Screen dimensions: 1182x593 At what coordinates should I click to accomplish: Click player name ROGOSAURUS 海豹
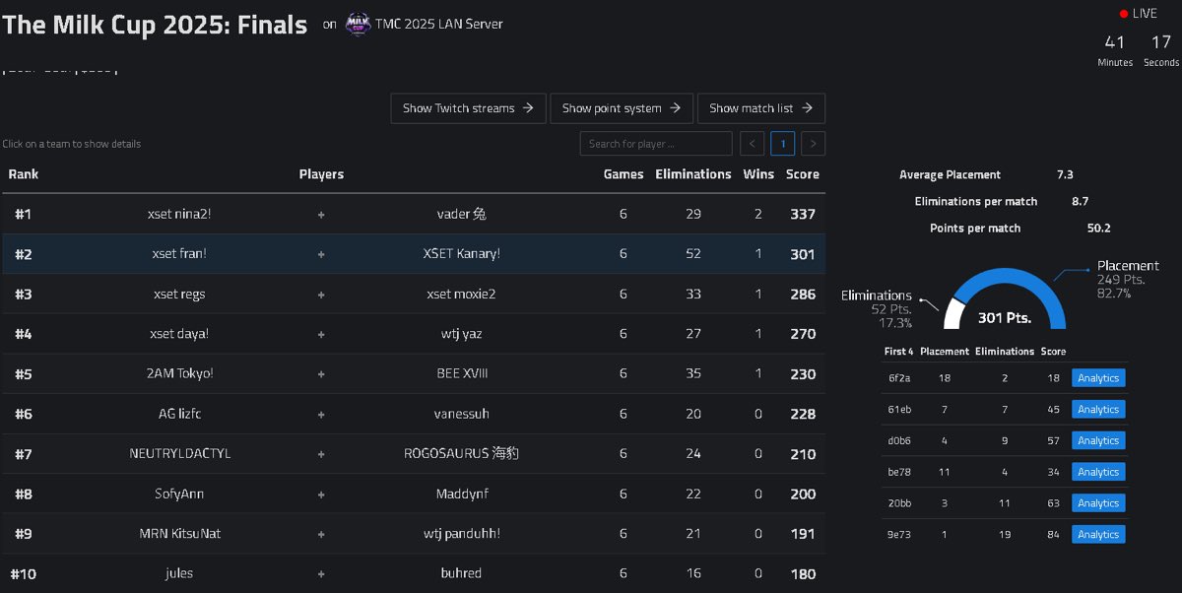461,454
